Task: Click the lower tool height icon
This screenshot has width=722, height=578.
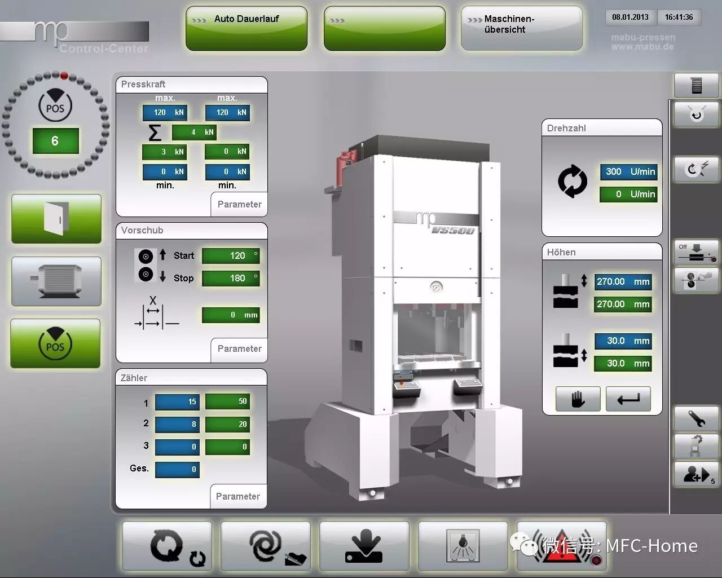Action: click(570, 351)
